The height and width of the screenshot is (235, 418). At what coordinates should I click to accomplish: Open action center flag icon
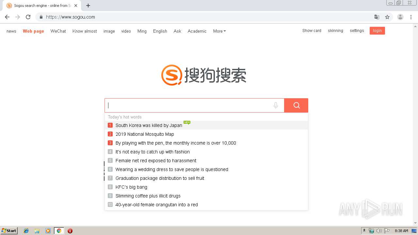coord(387,231)
